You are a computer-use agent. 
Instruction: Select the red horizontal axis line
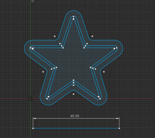coord(77,98)
